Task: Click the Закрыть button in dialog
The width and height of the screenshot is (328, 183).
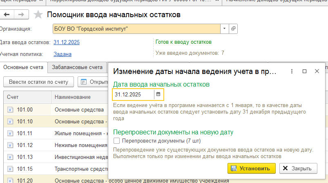Action: (x=298, y=168)
